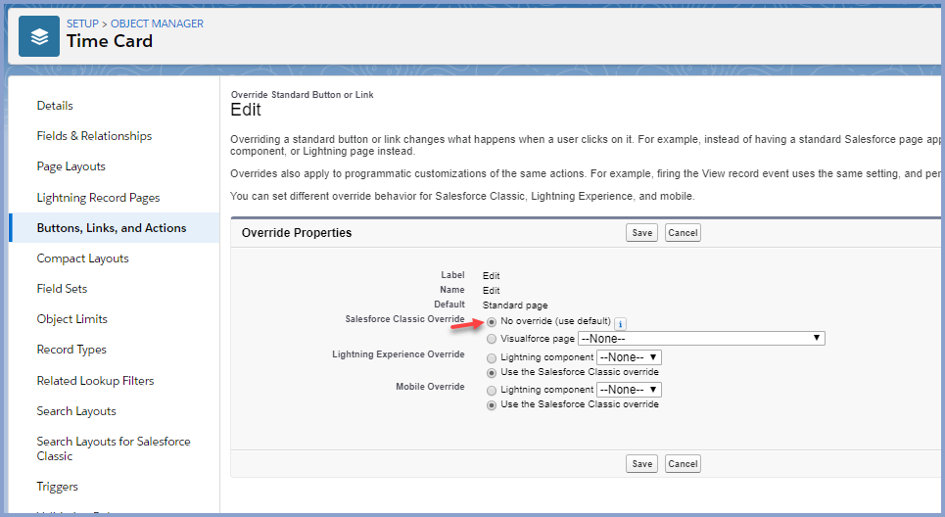945x517 pixels.
Task: Select No override (use default) radio
Action: tap(492, 322)
